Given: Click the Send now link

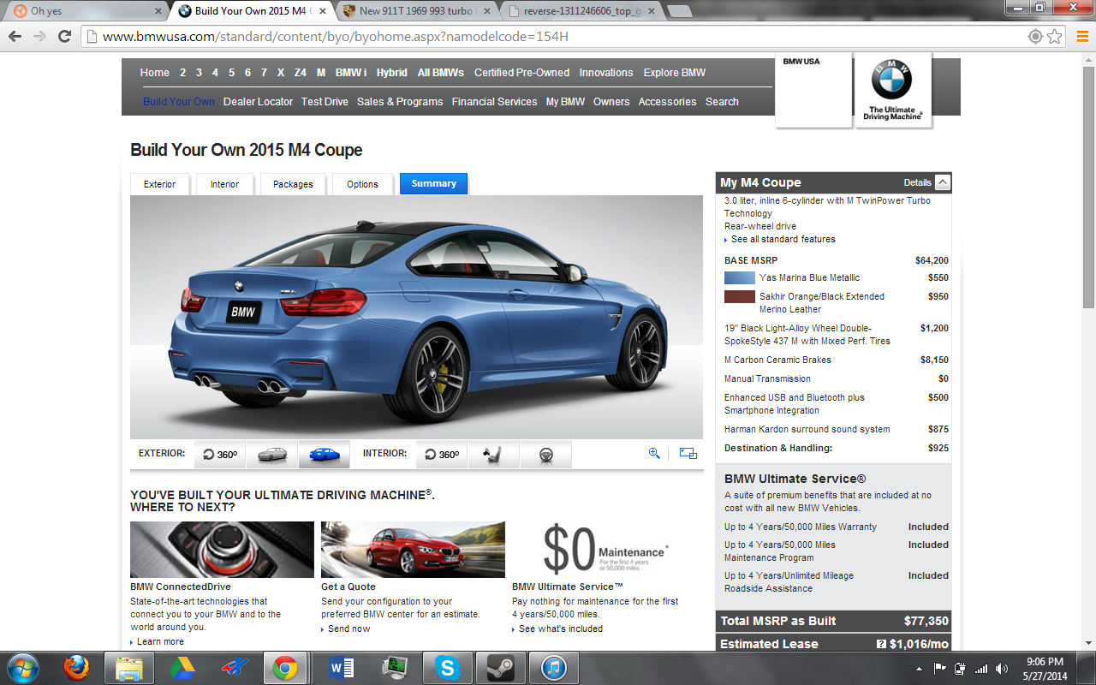Looking at the screenshot, I should click(x=348, y=628).
